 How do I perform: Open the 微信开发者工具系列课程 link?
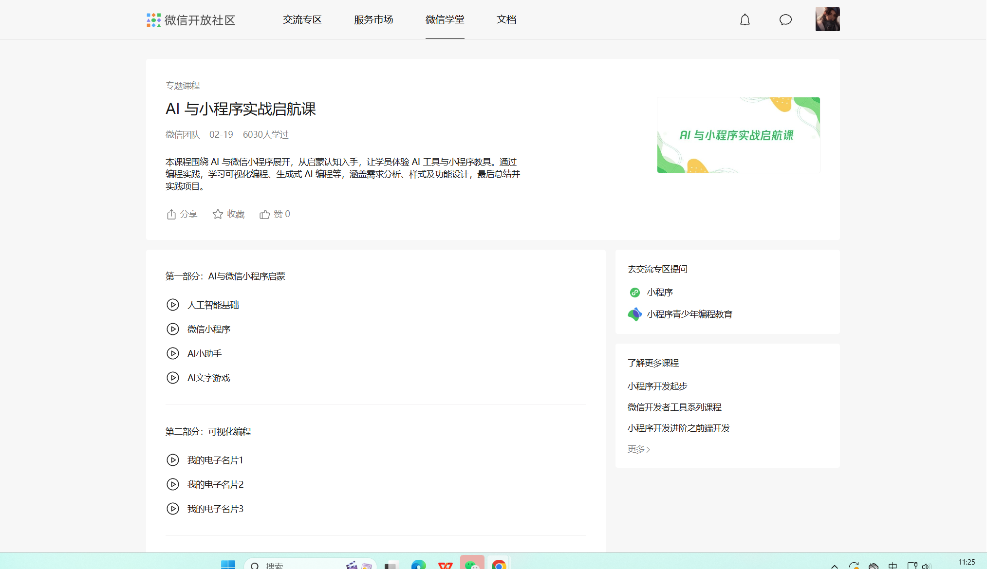(674, 407)
